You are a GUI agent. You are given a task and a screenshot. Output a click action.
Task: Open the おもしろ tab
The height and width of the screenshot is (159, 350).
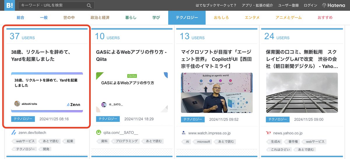tap(221, 18)
